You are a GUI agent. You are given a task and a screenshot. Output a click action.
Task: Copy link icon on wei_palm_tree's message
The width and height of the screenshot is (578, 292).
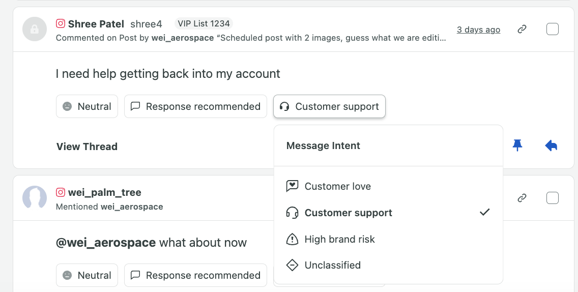(x=522, y=198)
